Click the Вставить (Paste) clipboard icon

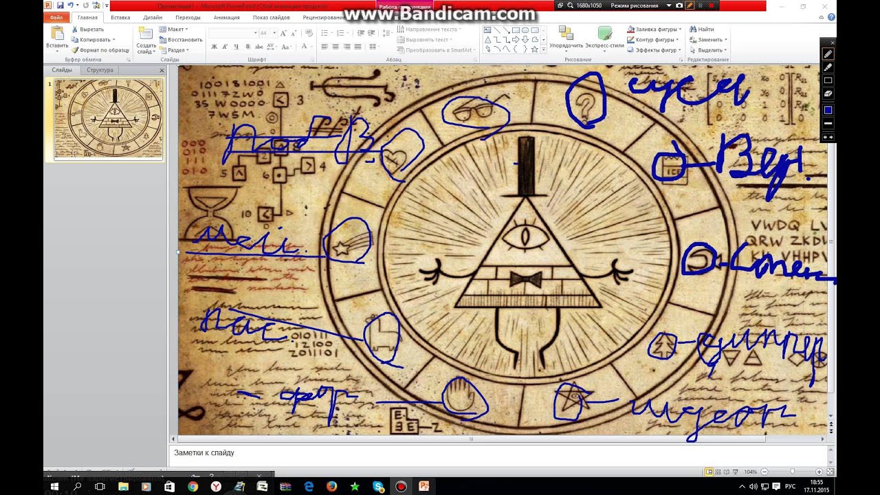point(58,34)
